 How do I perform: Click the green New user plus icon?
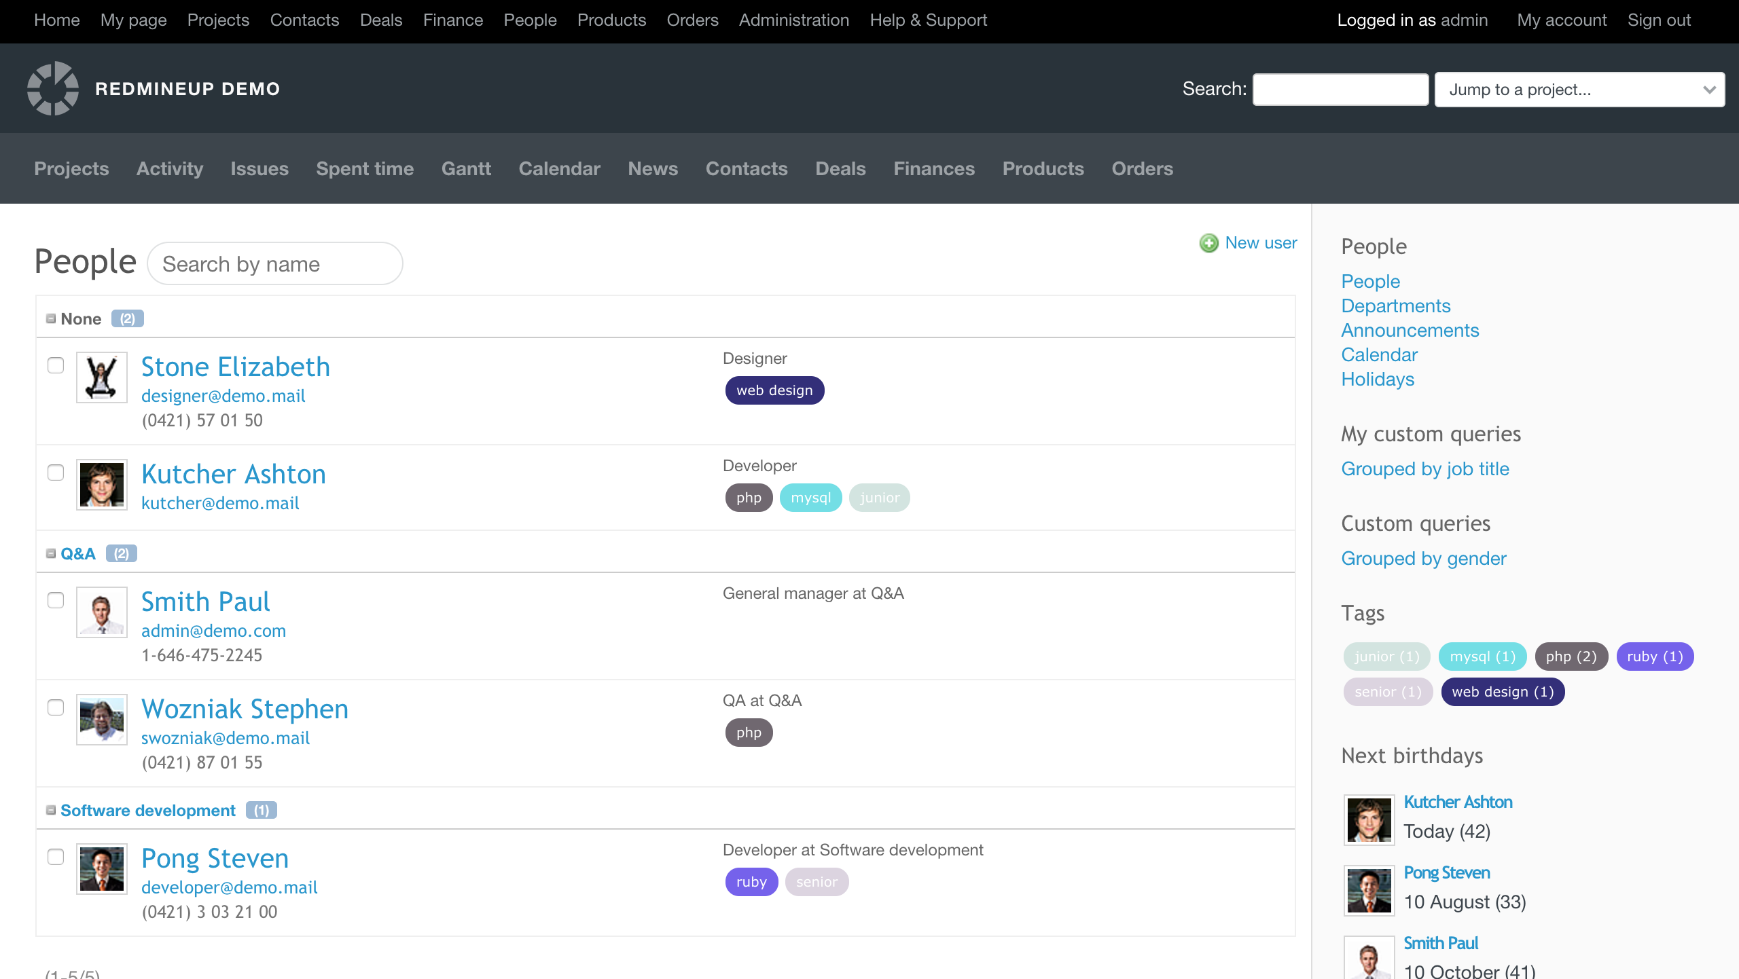(1208, 243)
